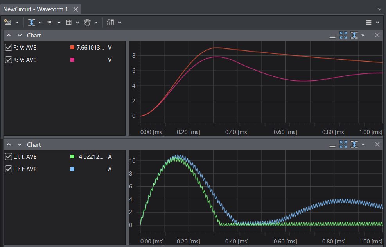The image size is (386, 247).
Task: Minimize the current chart panel
Action: point(332,146)
